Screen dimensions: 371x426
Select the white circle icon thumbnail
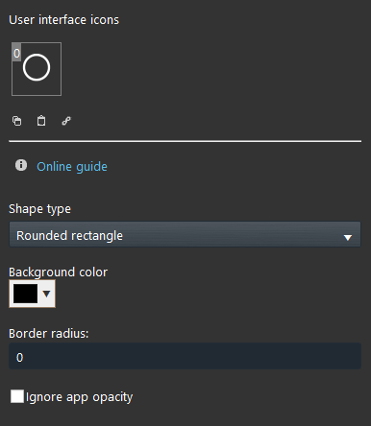(37, 69)
